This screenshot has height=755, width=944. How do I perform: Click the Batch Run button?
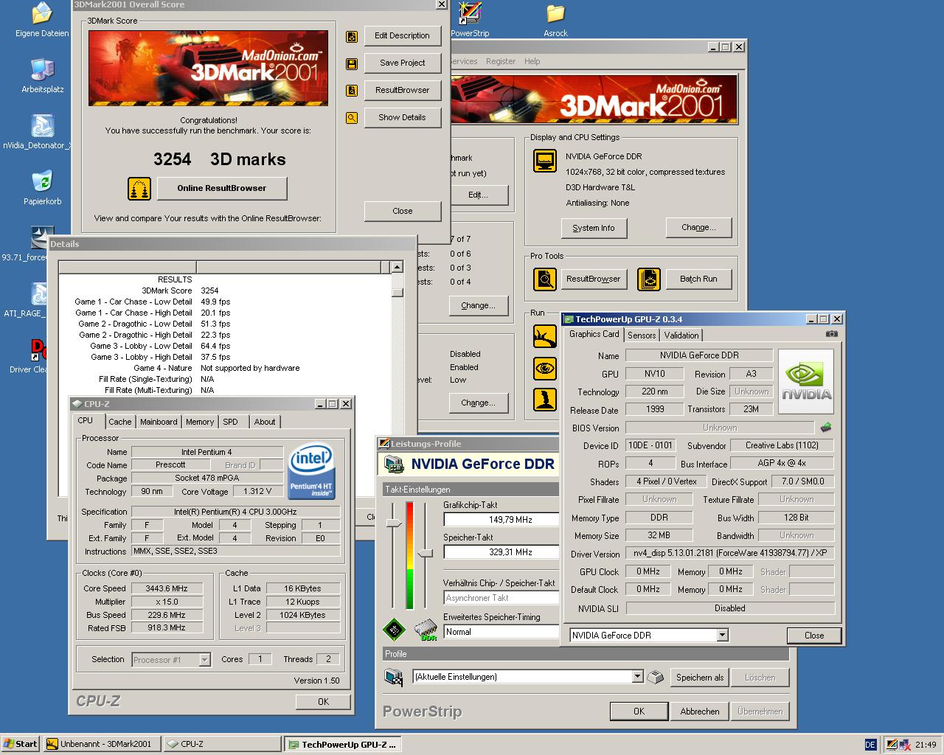698,279
